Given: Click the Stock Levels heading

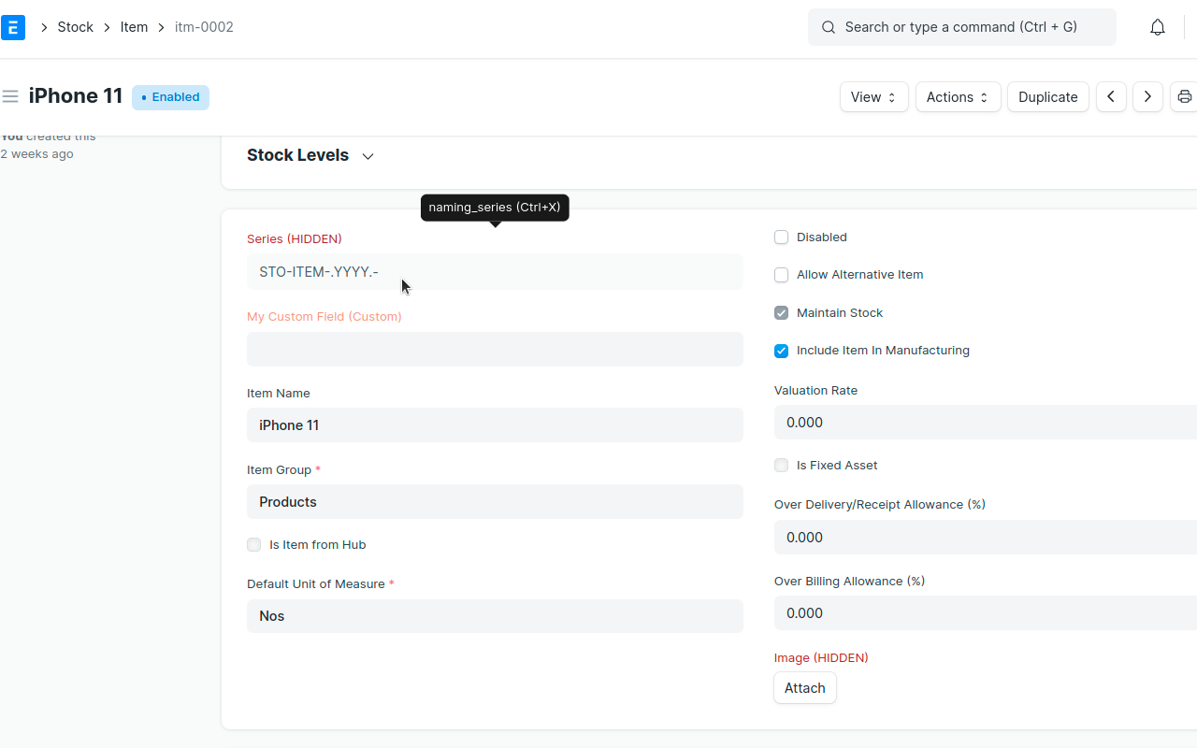Looking at the screenshot, I should (297, 155).
